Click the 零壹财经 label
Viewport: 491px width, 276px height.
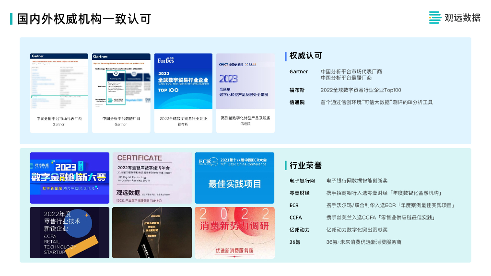300,193
